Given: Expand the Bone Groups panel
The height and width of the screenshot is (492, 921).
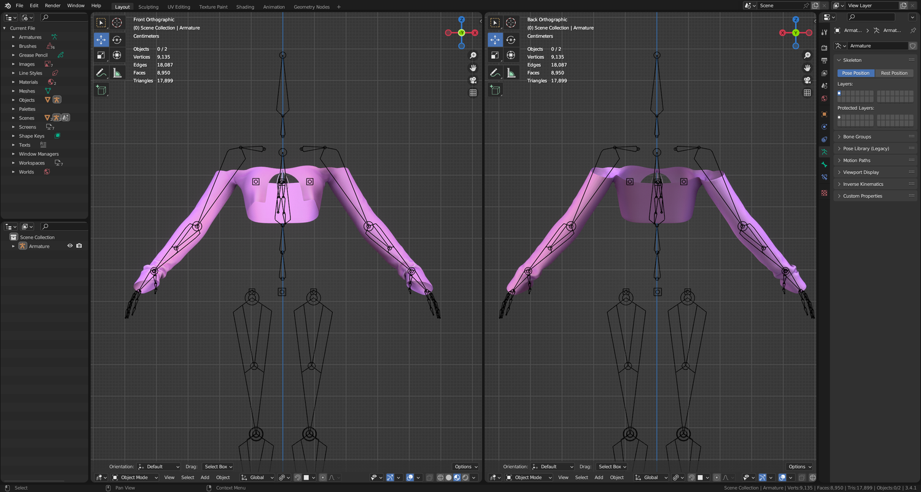Looking at the screenshot, I should tap(857, 137).
